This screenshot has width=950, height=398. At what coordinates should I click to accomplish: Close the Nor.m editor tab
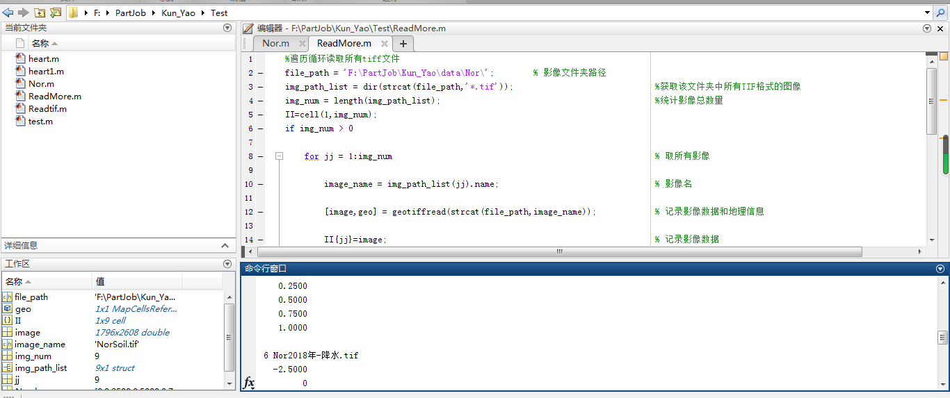click(302, 44)
